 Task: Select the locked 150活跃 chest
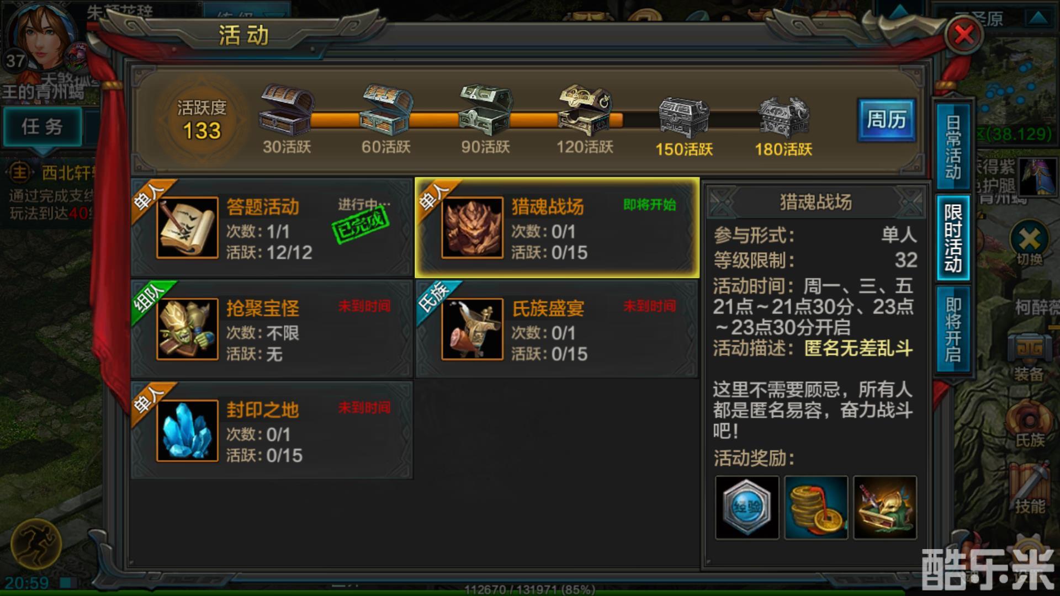pyautogui.click(x=684, y=118)
